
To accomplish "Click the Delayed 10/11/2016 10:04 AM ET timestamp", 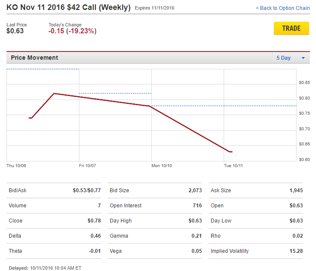I will (x=45, y=268).
